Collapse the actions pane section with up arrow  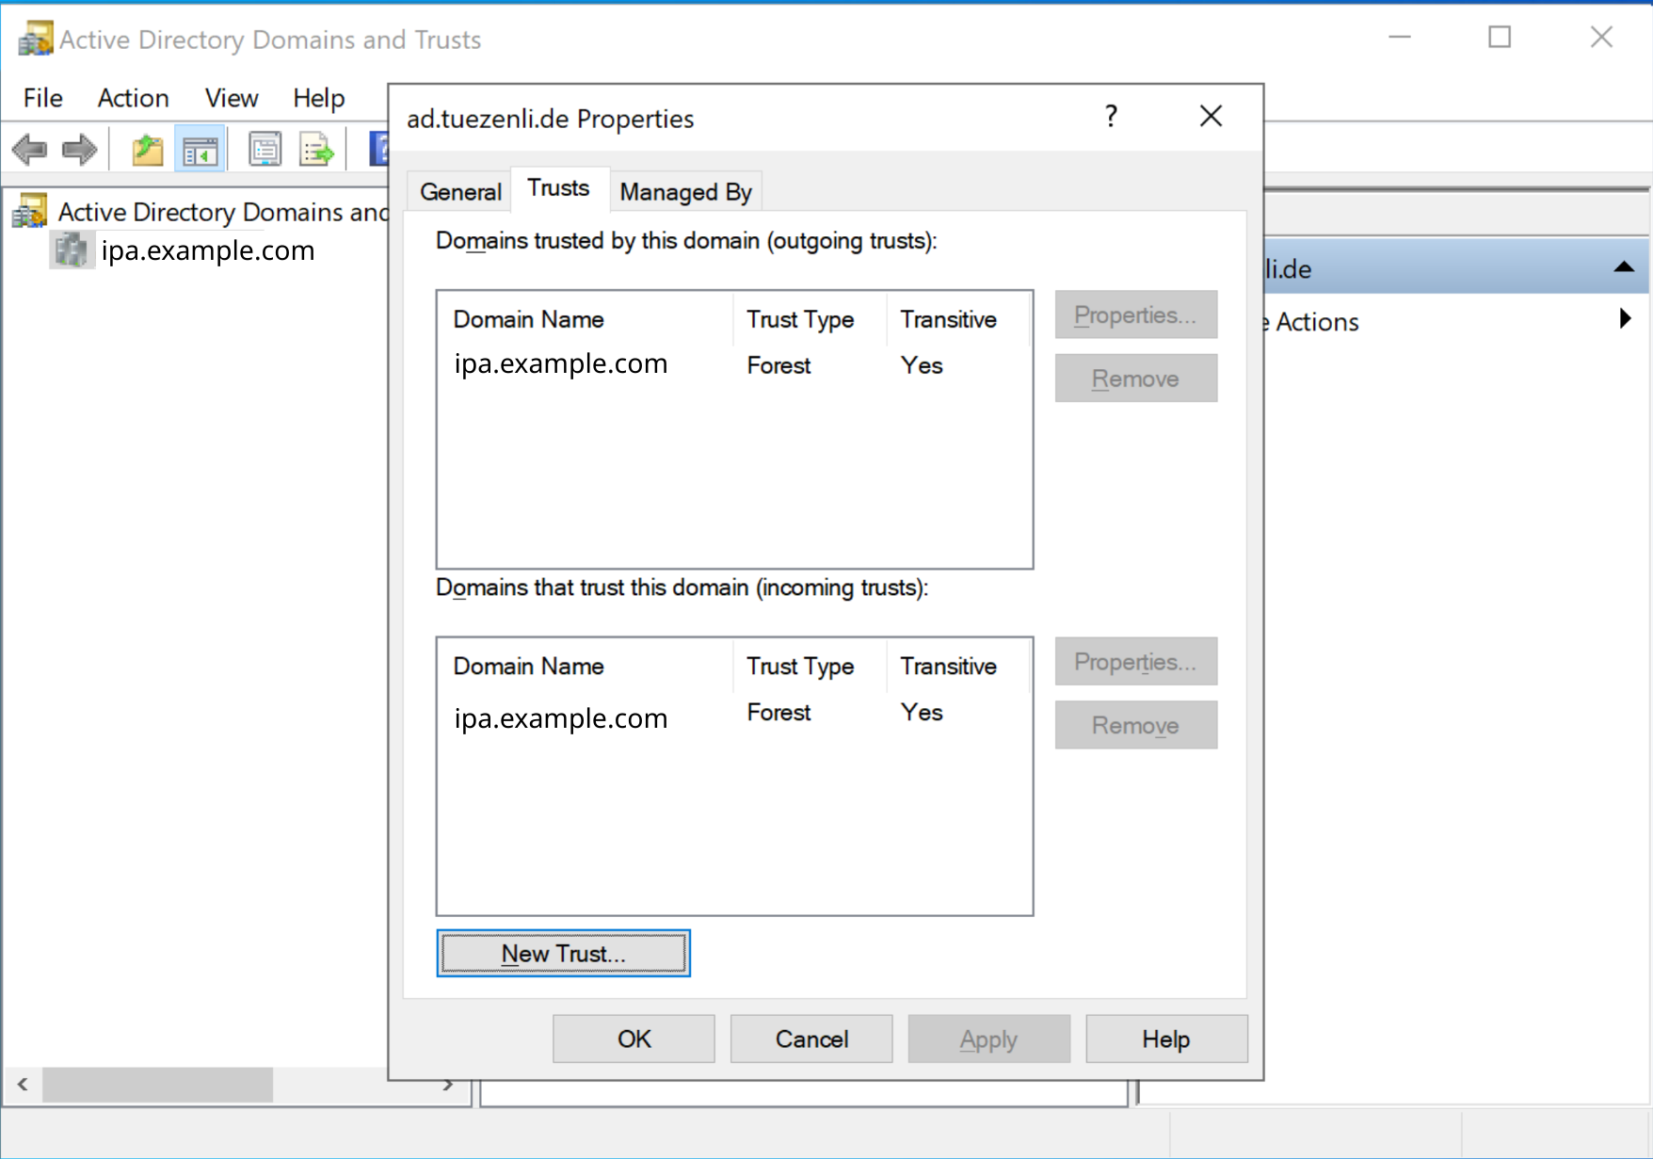click(1623, 268)
